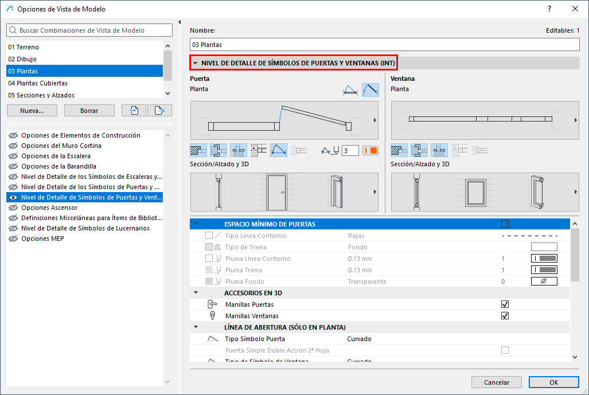Toggle door threshold marker icon

point(259,151)
